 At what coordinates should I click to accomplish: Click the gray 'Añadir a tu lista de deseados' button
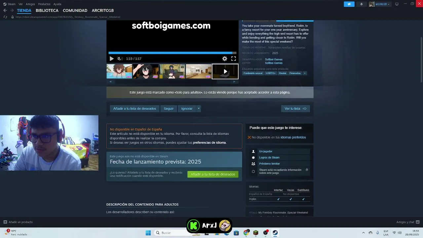click(135, 108)
